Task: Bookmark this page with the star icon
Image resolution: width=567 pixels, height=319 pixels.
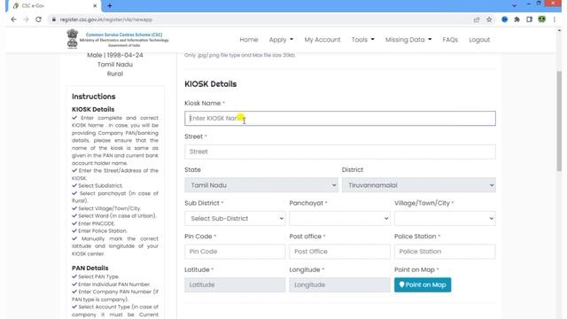Action: click(489, 19)
